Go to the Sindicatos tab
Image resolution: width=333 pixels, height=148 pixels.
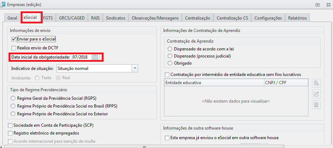(116, 18)
